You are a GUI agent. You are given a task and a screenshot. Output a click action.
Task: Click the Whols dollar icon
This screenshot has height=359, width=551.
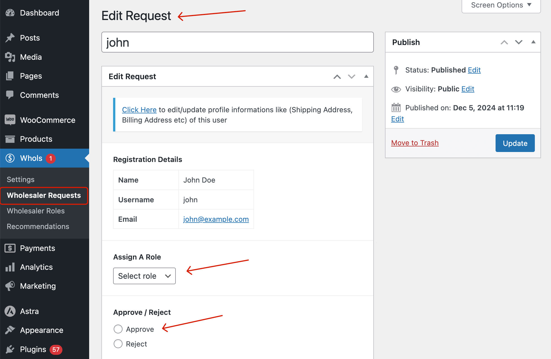(x=10, y=158)
